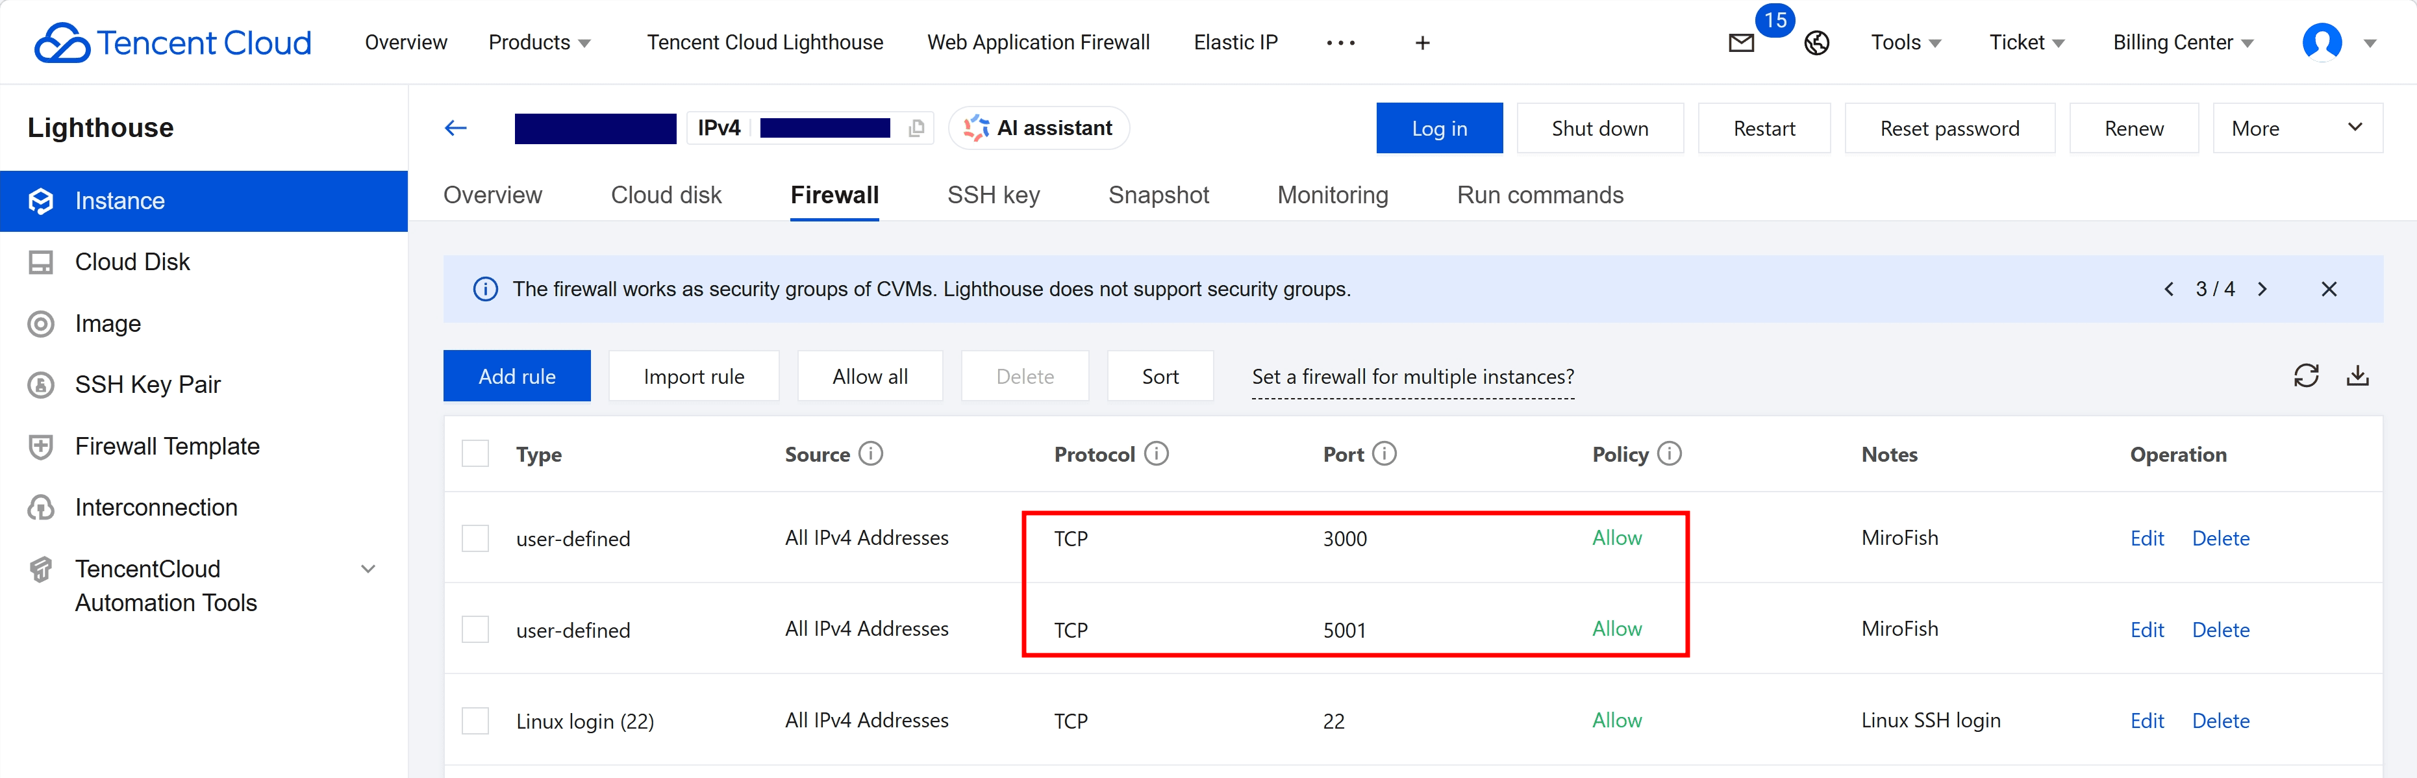Click the Port column info icon
The width and height of the screenshot is (2417, 778).
1384,454
